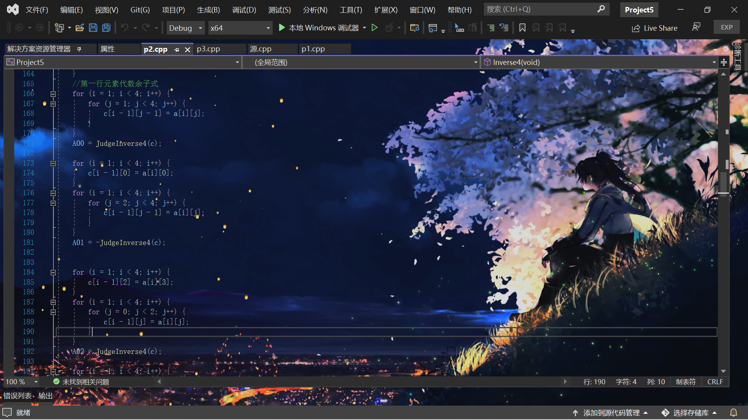Image resolution: width=748 pixels, height=420 pixels.
Task: Collapse the inner for loop at line 167
Action: pyautogui.click(x=53, y=104)
